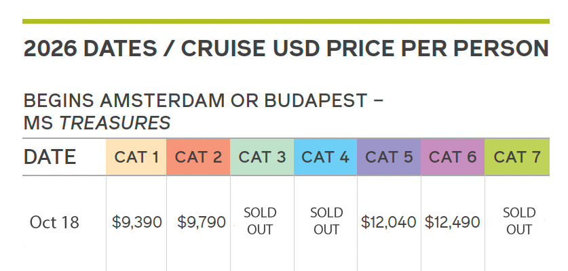568x271 pixels.
Task: Click SOLD OUT under CAT 7
Action: (x=519, y=222)
